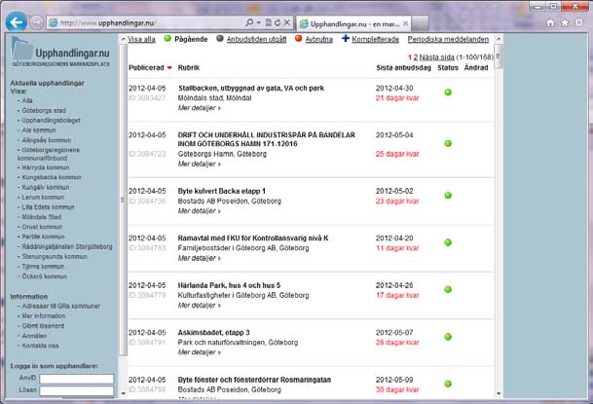Select the Upphandlingar.nu tab
The image size is (593, 404).
point(354,23)
